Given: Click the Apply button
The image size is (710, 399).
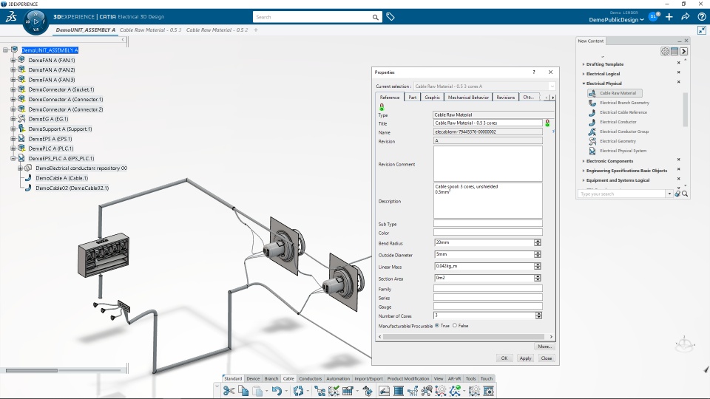Looking at the screenshot, I should coord(525,358).
